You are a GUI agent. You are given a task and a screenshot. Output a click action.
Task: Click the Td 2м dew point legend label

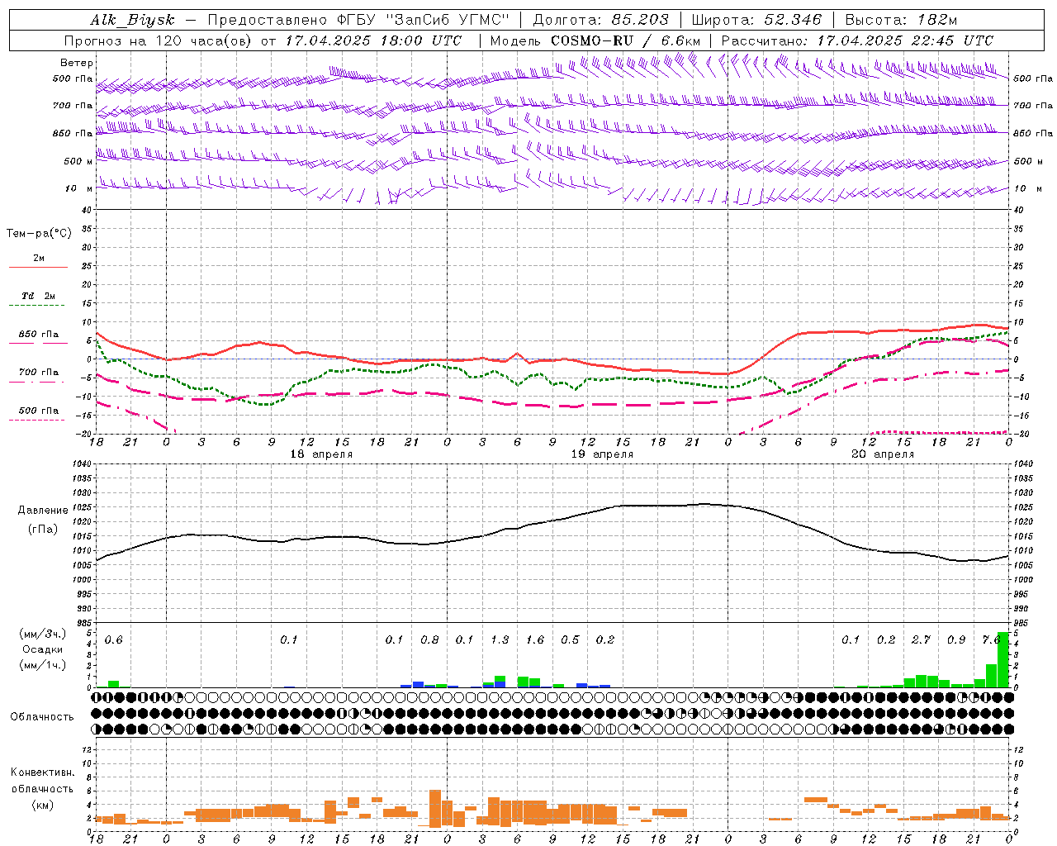pyautogui.click(x=39, y=296)
